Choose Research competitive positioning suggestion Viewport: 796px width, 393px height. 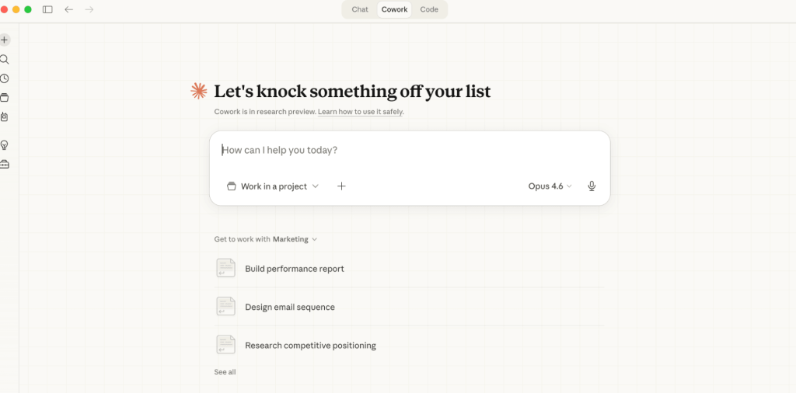(x=409, y=346)
